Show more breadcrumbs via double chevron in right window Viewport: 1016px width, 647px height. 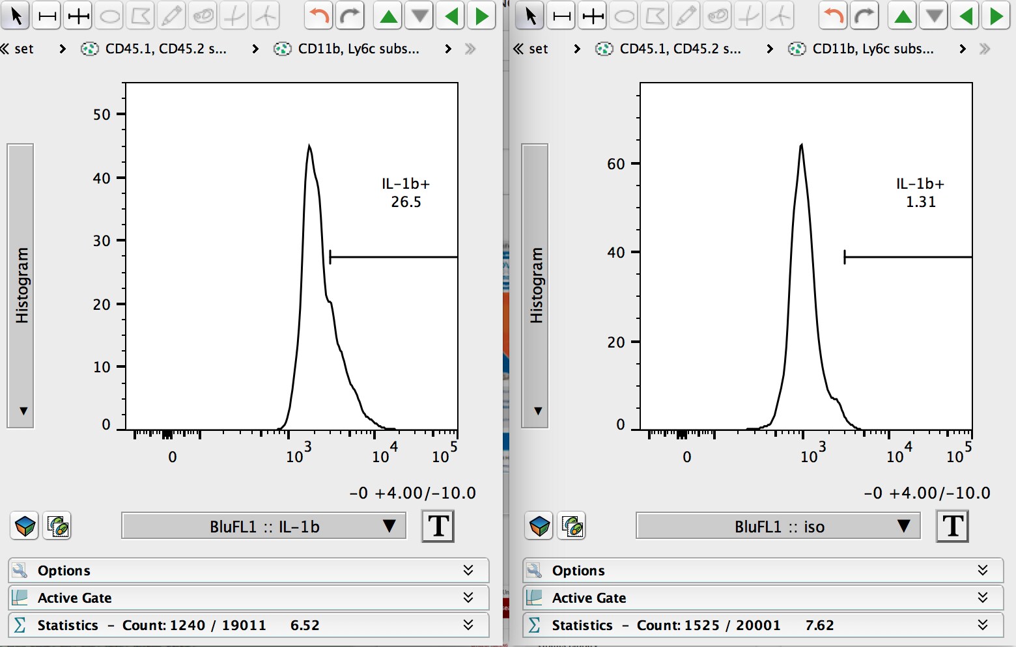click(x=985, y=49)
